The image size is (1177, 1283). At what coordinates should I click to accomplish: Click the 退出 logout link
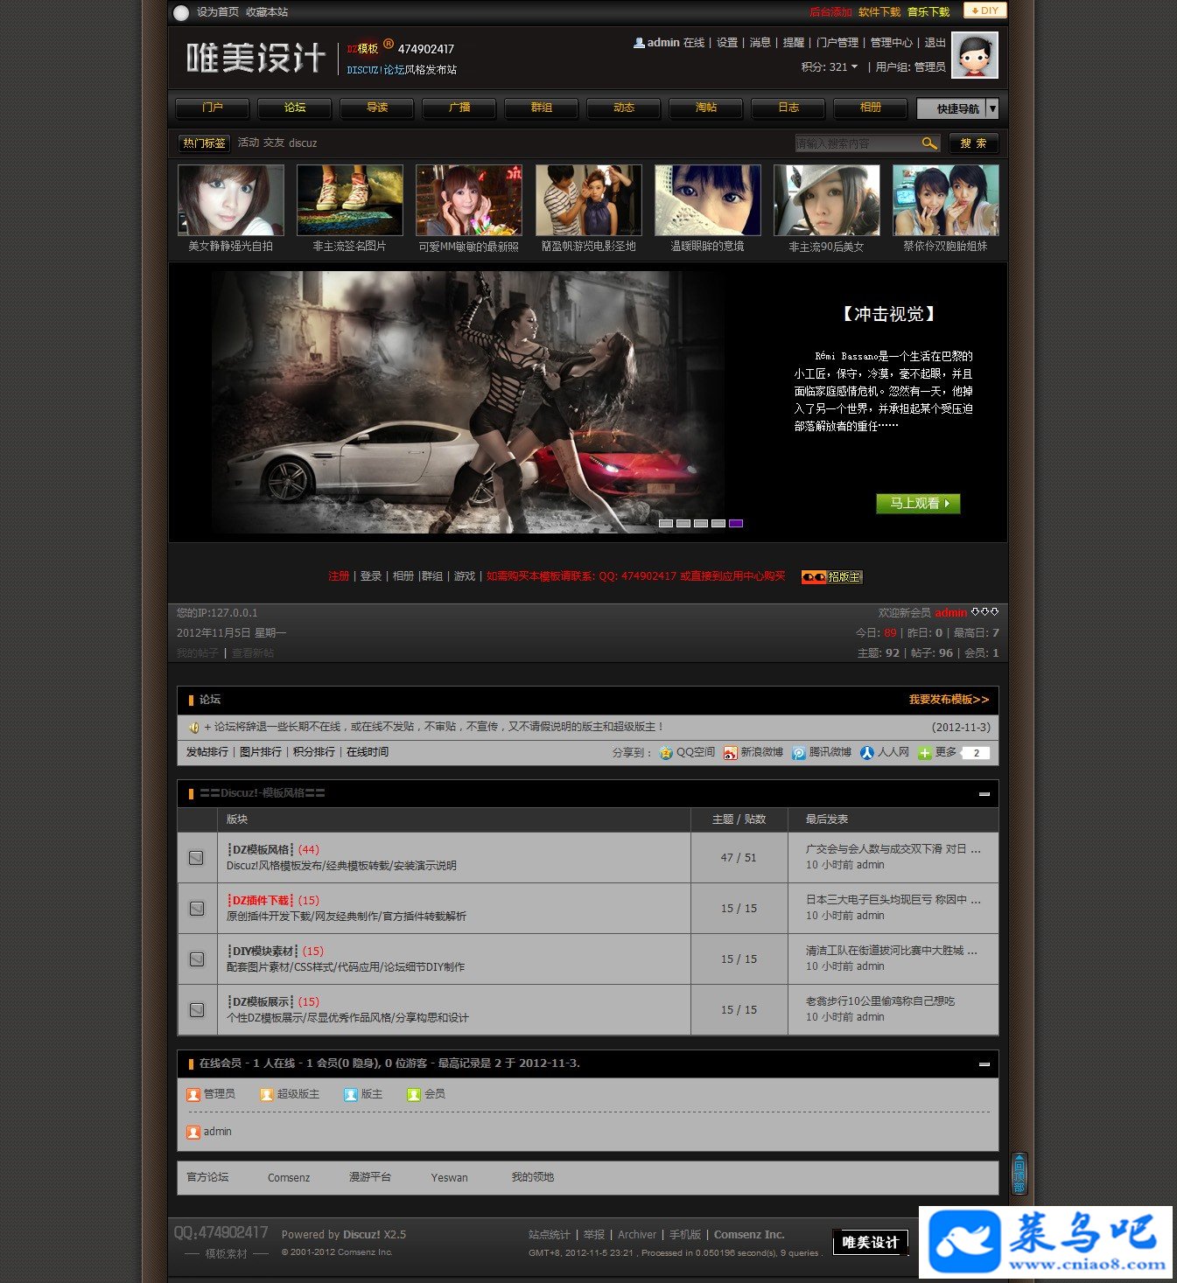[935, 42]
